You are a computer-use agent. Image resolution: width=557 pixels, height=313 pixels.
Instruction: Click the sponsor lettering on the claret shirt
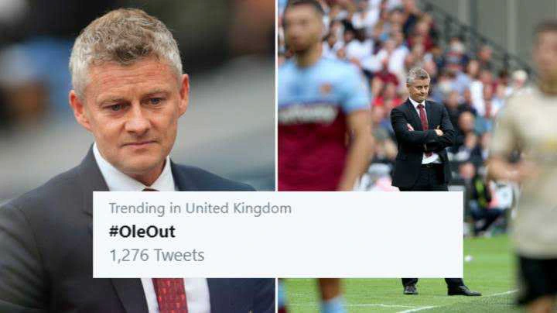click(308, 114)
